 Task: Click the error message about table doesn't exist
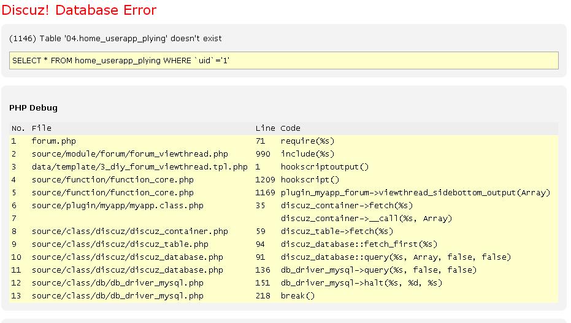pyautogui.click(x=115, y=39)
